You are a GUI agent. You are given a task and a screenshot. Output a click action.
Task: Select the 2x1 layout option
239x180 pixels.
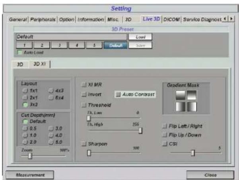pyautogui.click(x=25, y=98)
